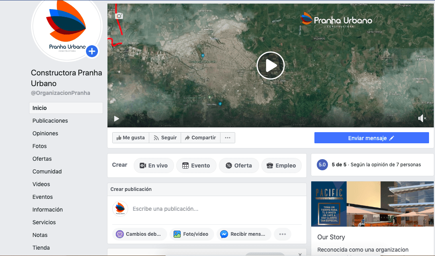Create a new Oferta
Viewport: 435px width, 256px height.
(239, 166)
